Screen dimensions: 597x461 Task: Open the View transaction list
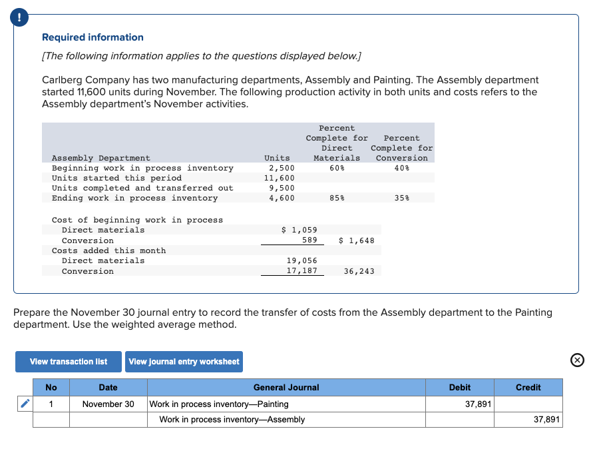[68, 361]
